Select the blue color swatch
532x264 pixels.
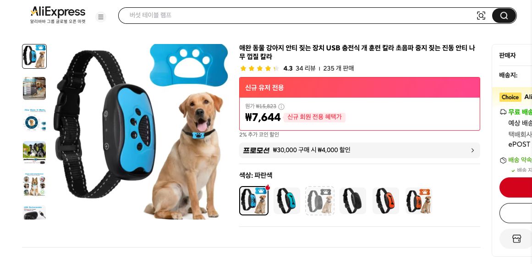(x=287, y=201)
